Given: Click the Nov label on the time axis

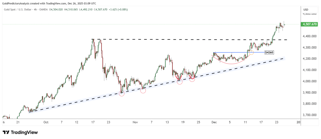Looking at the screenshot, I should click(135, 122).
